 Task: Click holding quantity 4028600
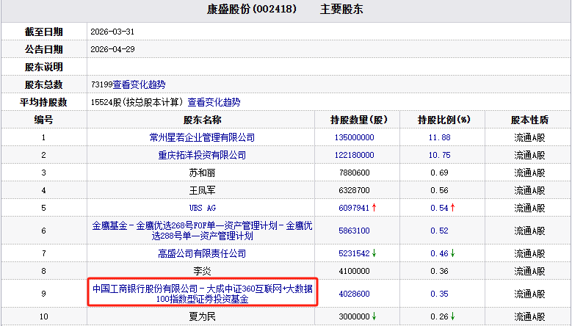click(x=354, y=294)
